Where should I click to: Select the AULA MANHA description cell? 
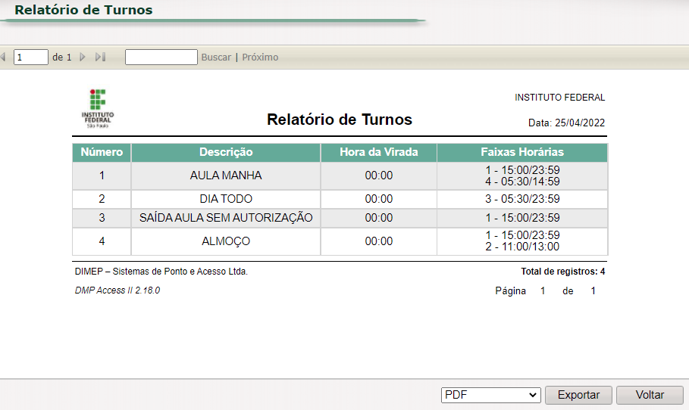point(226,175)
